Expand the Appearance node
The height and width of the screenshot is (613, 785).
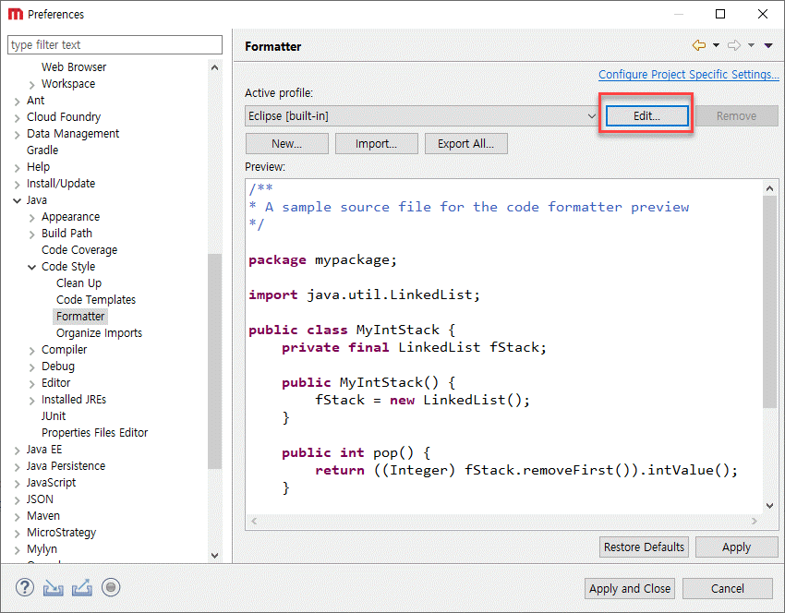(31, 218)
